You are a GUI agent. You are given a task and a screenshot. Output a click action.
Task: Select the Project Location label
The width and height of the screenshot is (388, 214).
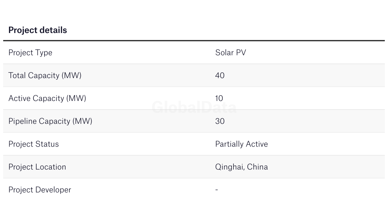pyautogui.click(x=37, y=167)
